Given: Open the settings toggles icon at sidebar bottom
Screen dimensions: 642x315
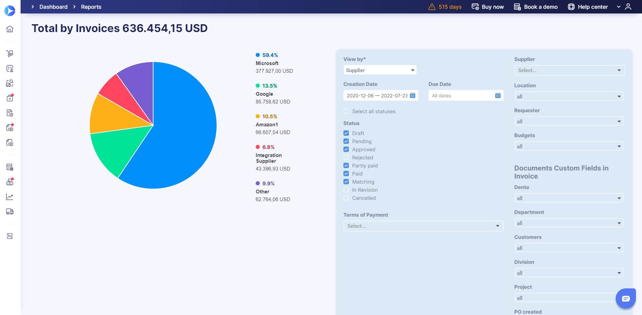Looking at the screenshot, I should 10,236.
